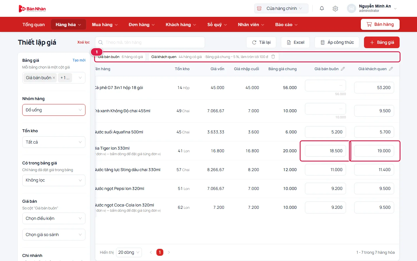Image resolution: width=417 pixels, height=261 pixels.
Task: Go to the previous page arrow
Action: click(151, 252)
